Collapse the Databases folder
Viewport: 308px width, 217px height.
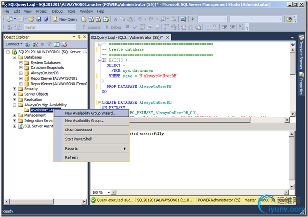click(14, 57)
